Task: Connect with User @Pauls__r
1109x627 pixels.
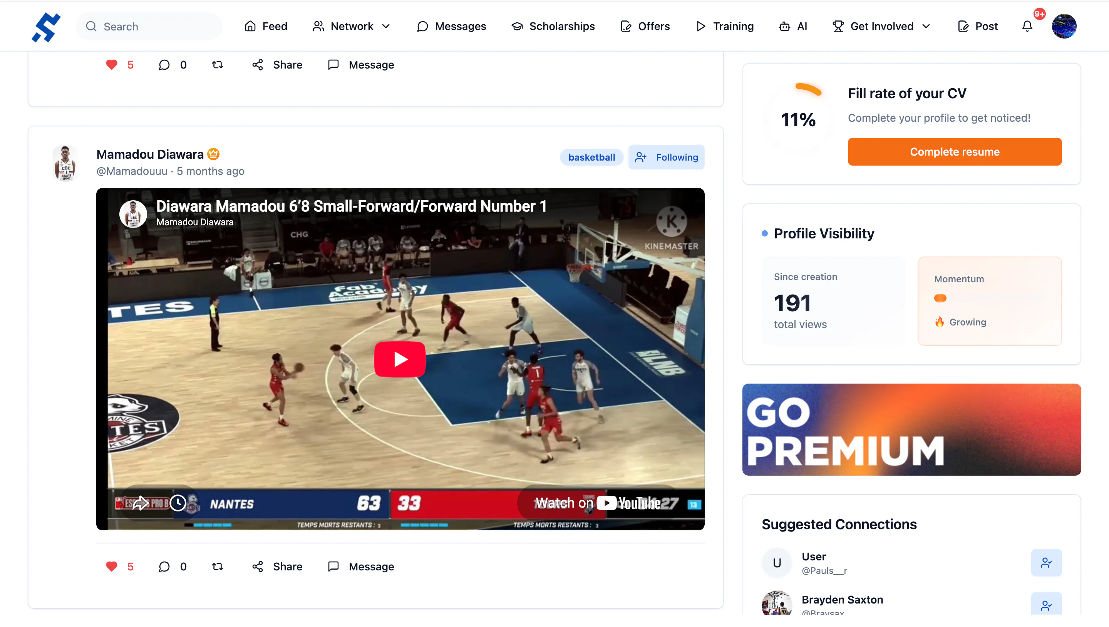Action: [1046, 562]
